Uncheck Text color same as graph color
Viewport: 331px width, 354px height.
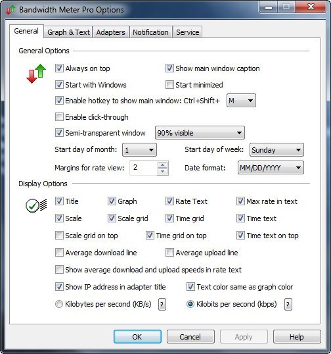[190, 287]
